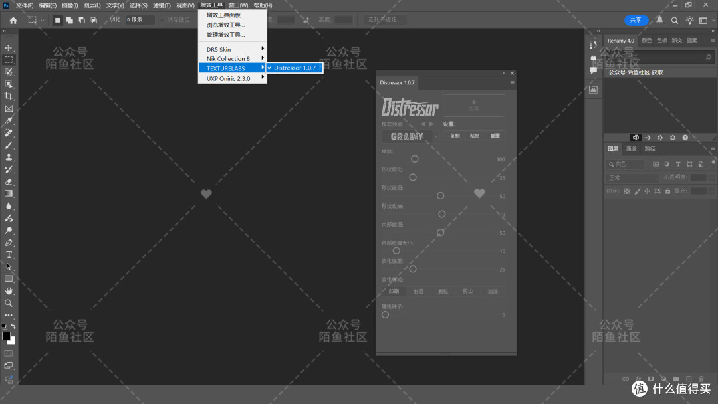Screen dimensions: 718x404
Task: Switch to the 通道 tab
Action: [x=631, y=149]
